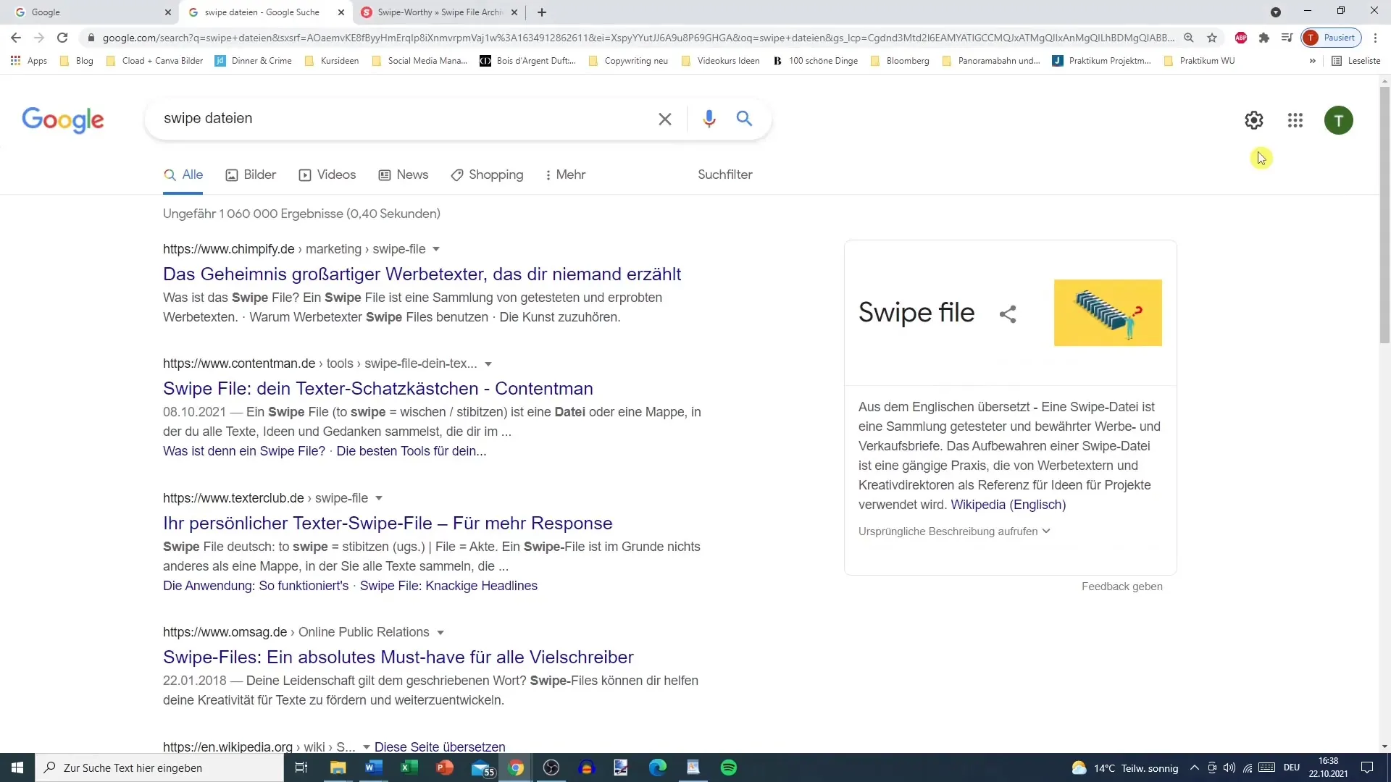Open sitelink Swipe File: Knackige Headlines

pos(448,586)
